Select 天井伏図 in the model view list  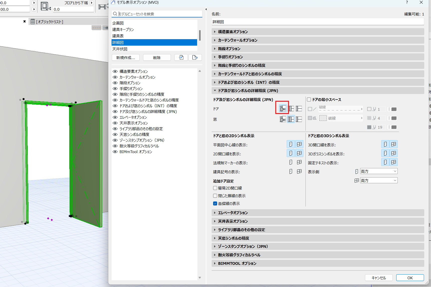coord(154,49)
